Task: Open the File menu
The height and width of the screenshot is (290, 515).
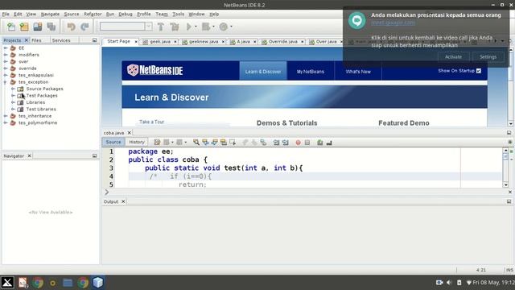Action: pyautogui.click(x=6, y=14)
